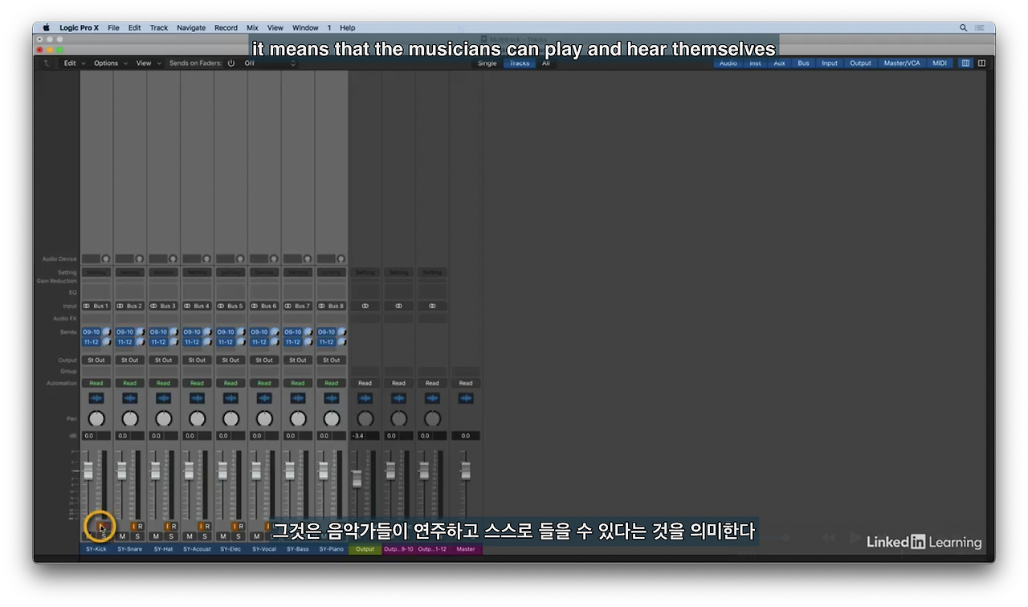
Task: Enable input monitoring on SY-Snare
Action: coord(133,527)
